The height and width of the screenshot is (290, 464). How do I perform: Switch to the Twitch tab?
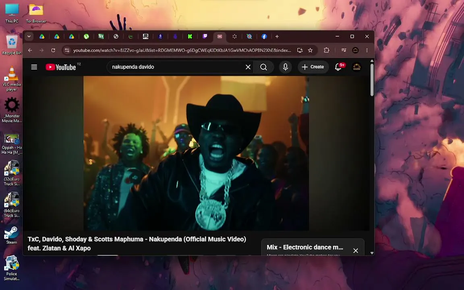[x=205, y=36]
